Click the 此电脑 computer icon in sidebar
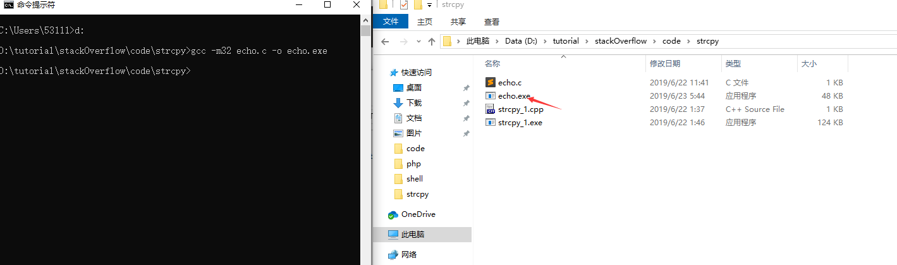897x265 pixels. tap(393, 235)
